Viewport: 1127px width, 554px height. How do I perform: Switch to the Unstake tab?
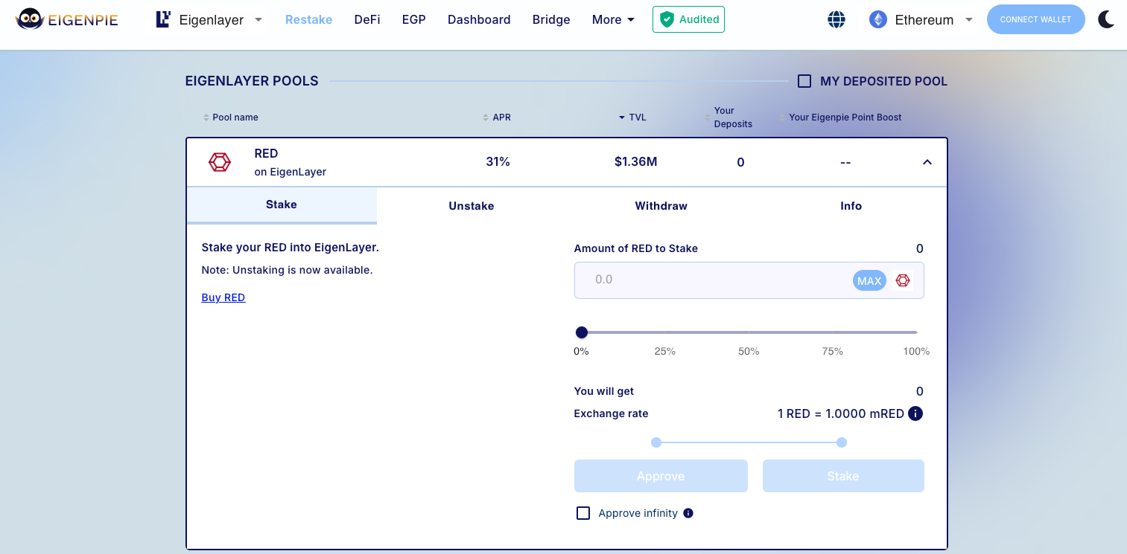pos(471,206)
